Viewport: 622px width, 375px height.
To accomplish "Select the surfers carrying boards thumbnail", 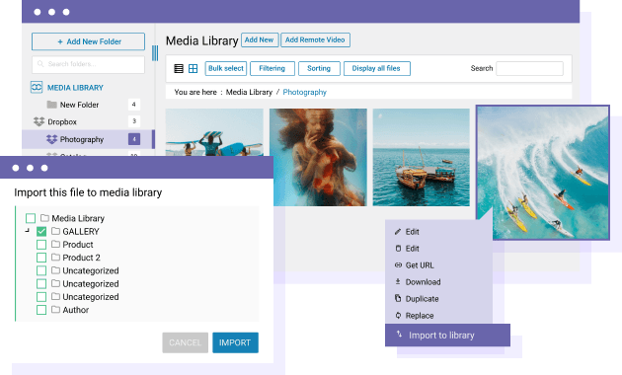I will [214, 132].
